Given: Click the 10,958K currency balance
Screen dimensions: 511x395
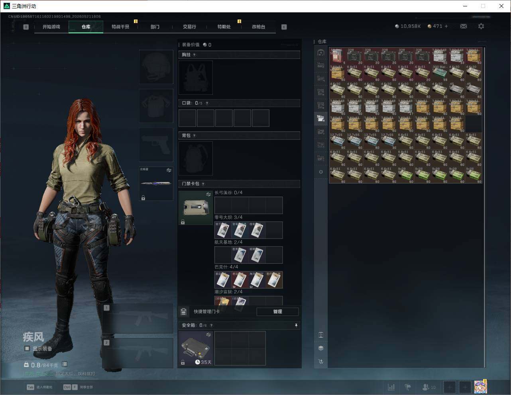Looking at the screenshot, I should tap(408, 26).
